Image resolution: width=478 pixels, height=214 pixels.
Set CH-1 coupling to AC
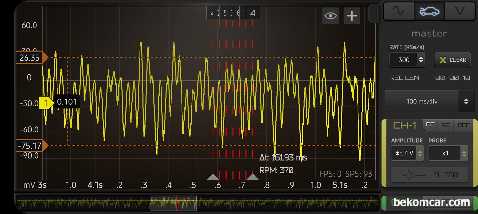(x=446, y=125)
